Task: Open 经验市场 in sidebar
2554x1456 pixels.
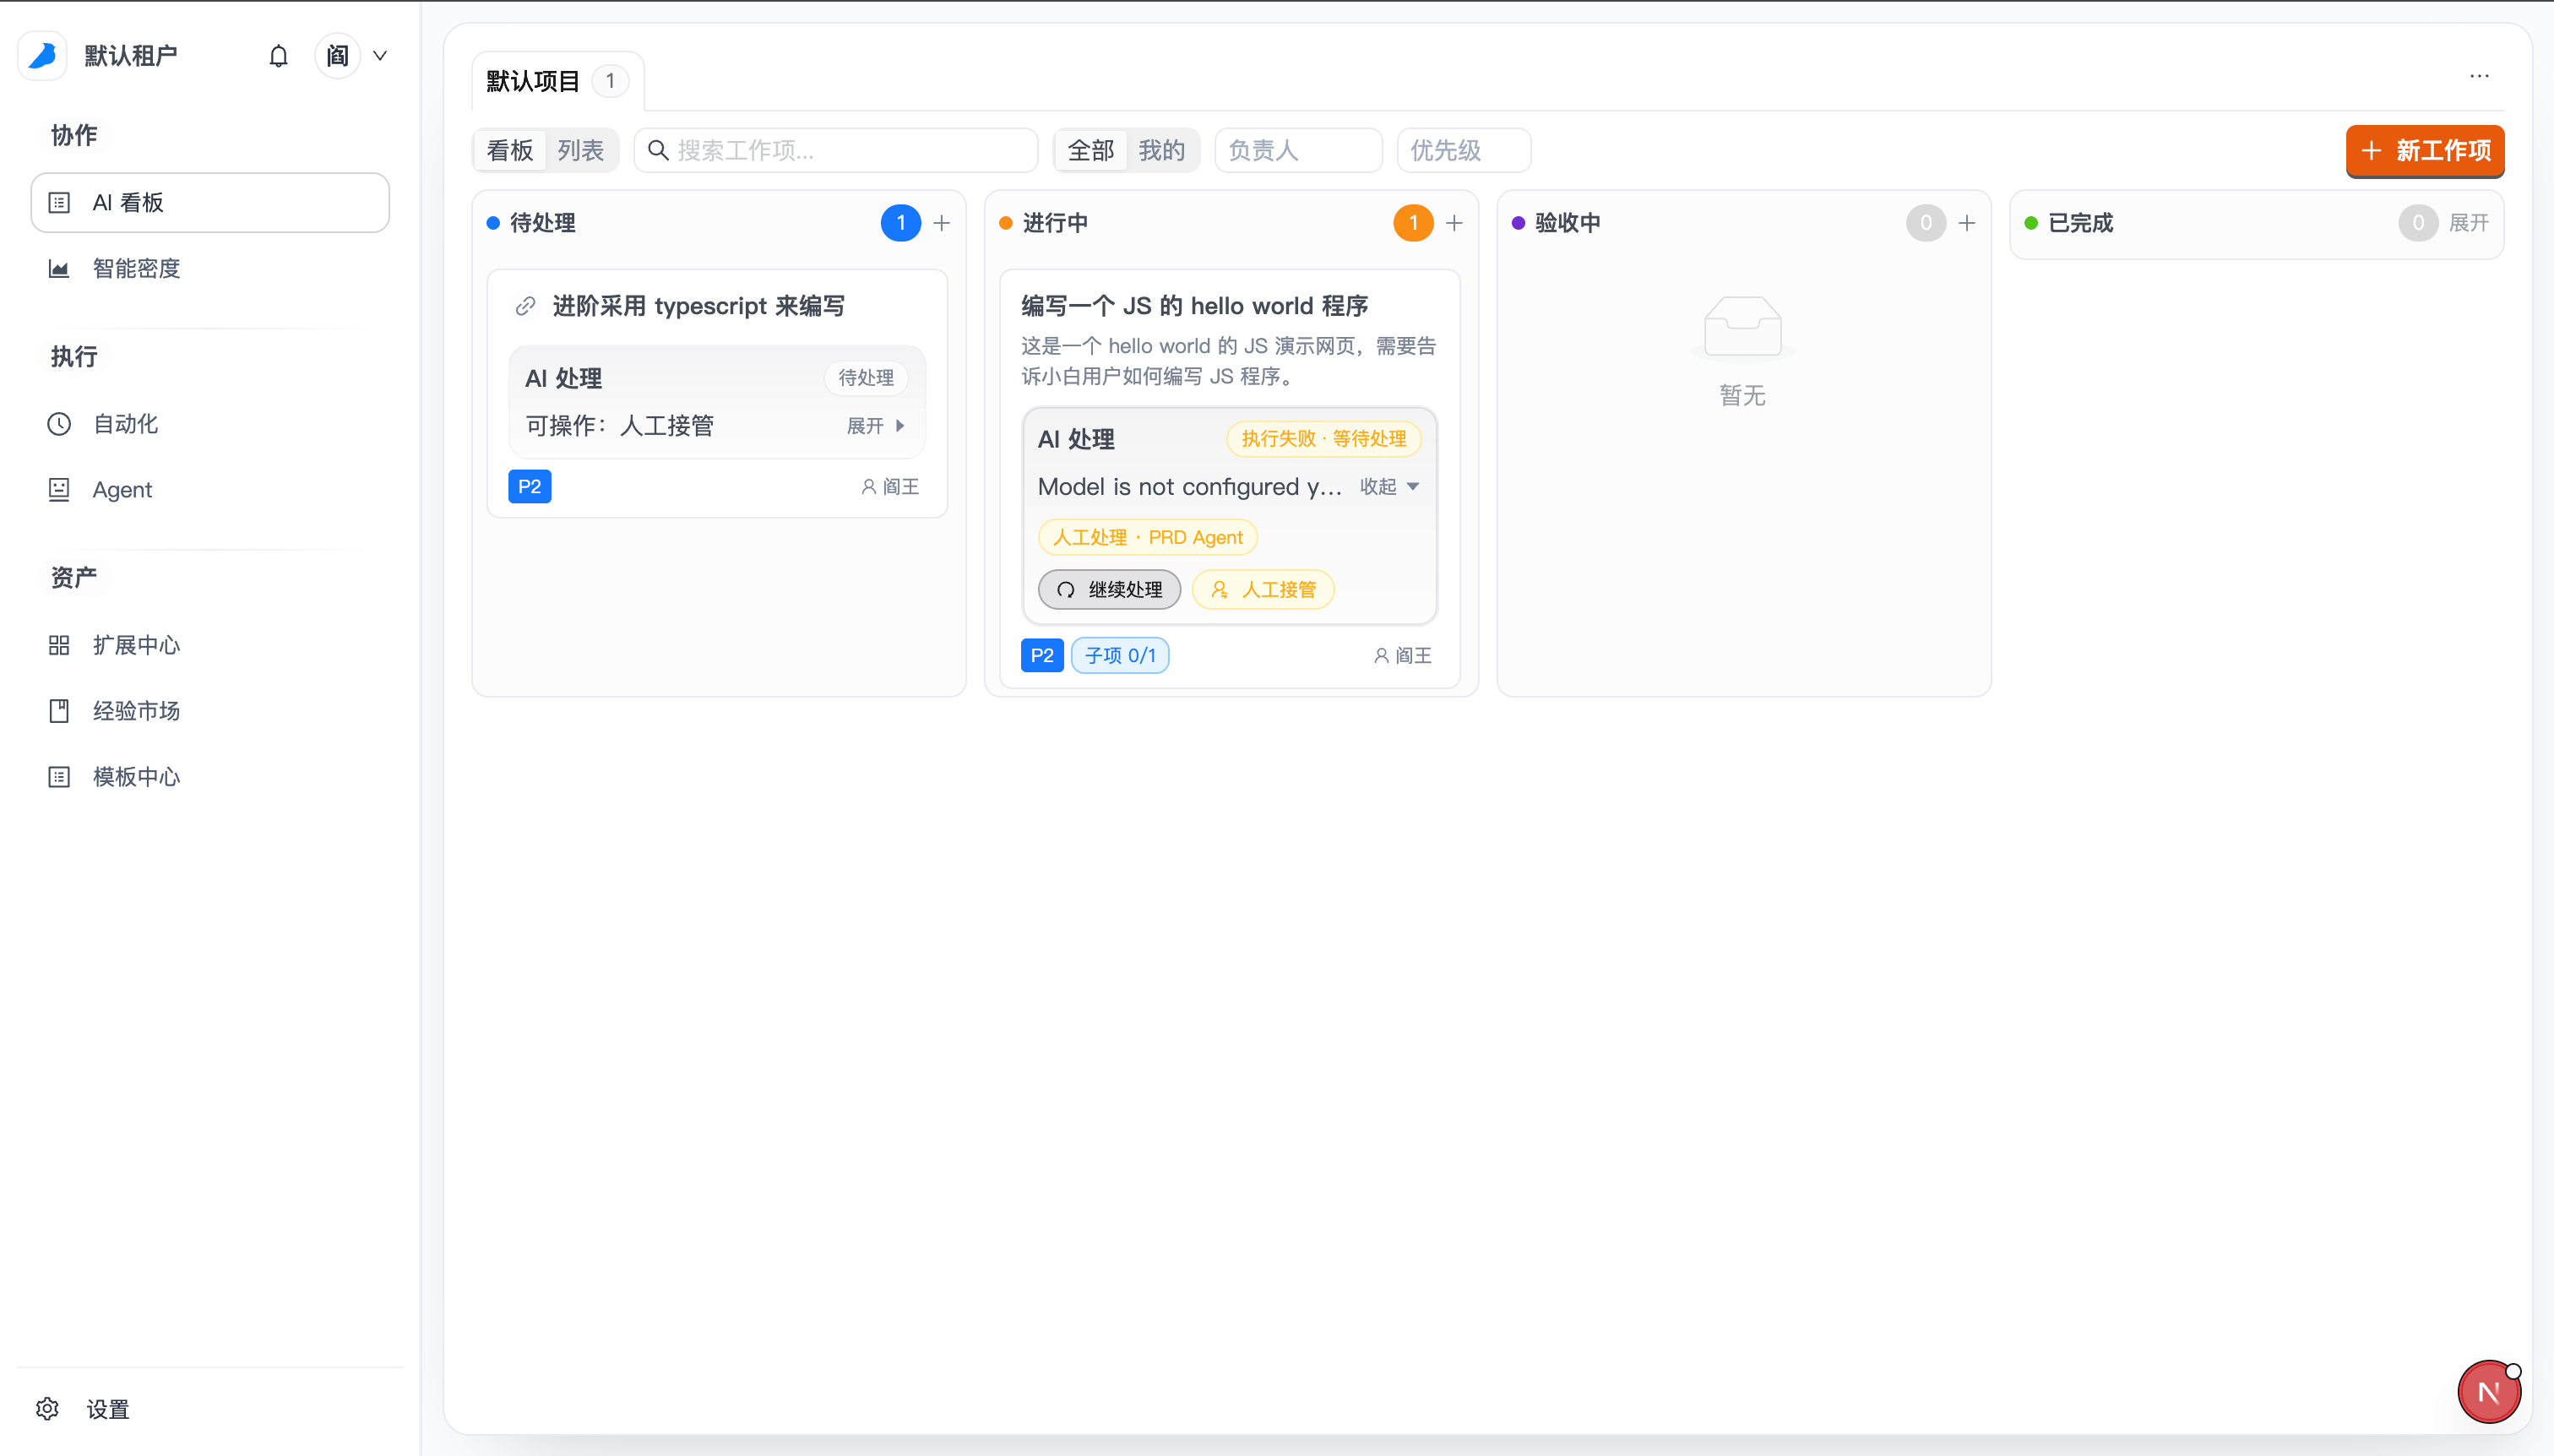Action: pyautogui.click(x=136, y=711)
